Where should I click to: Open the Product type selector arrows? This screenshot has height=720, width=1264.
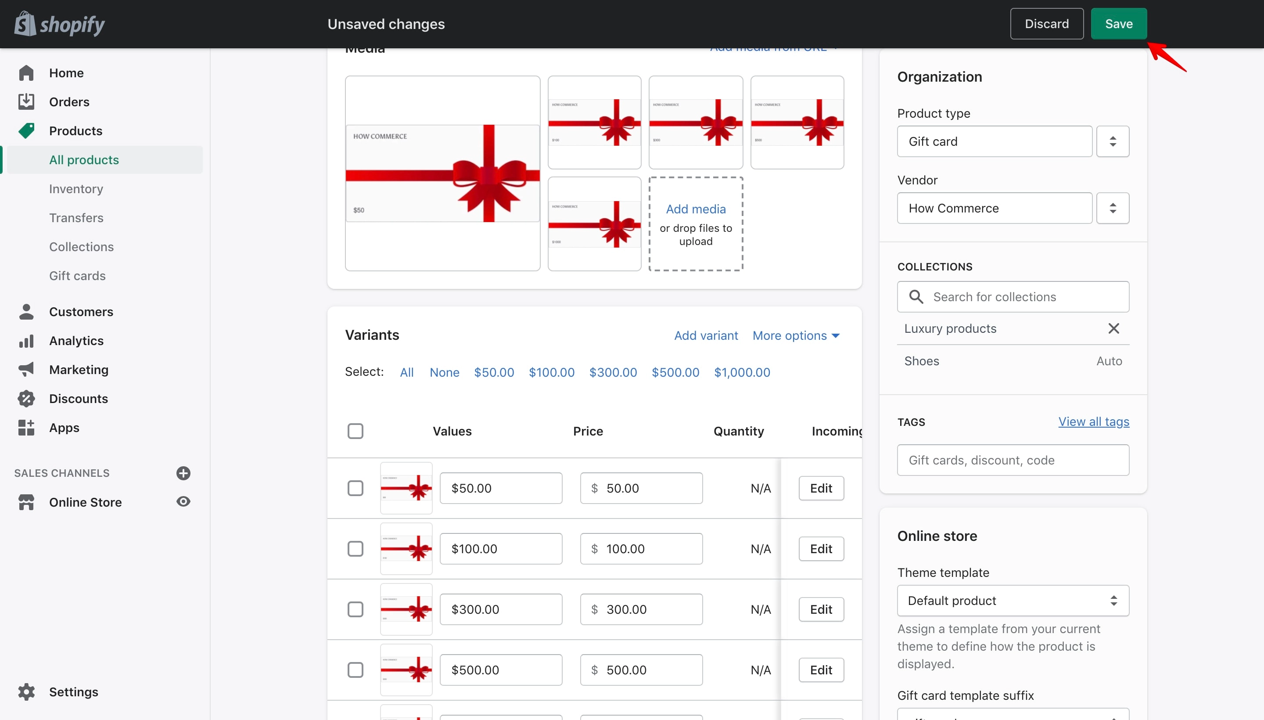click(1113, 141)
